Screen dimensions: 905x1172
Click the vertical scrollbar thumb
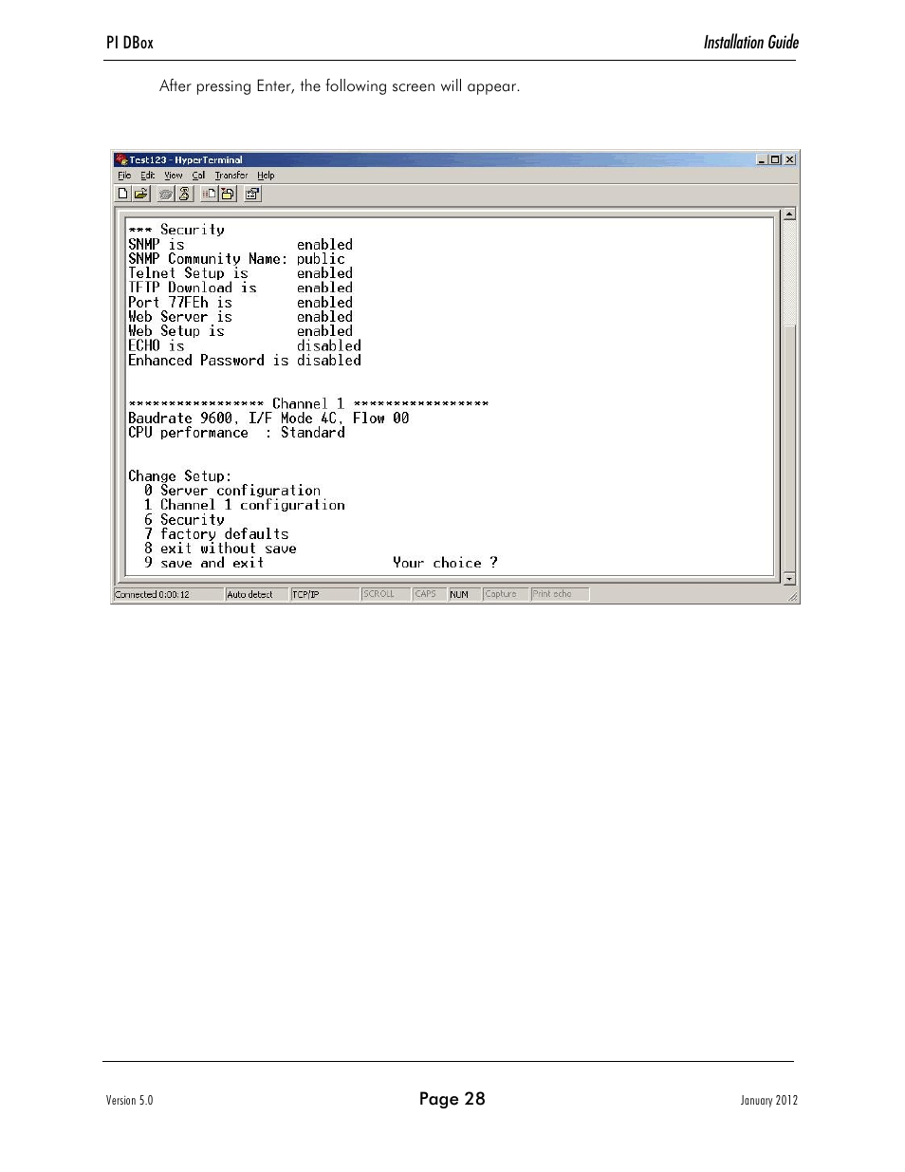point(789,447)
